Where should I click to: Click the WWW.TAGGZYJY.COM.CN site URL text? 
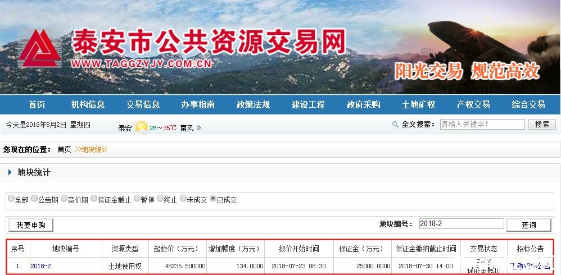tap(141, 63)
